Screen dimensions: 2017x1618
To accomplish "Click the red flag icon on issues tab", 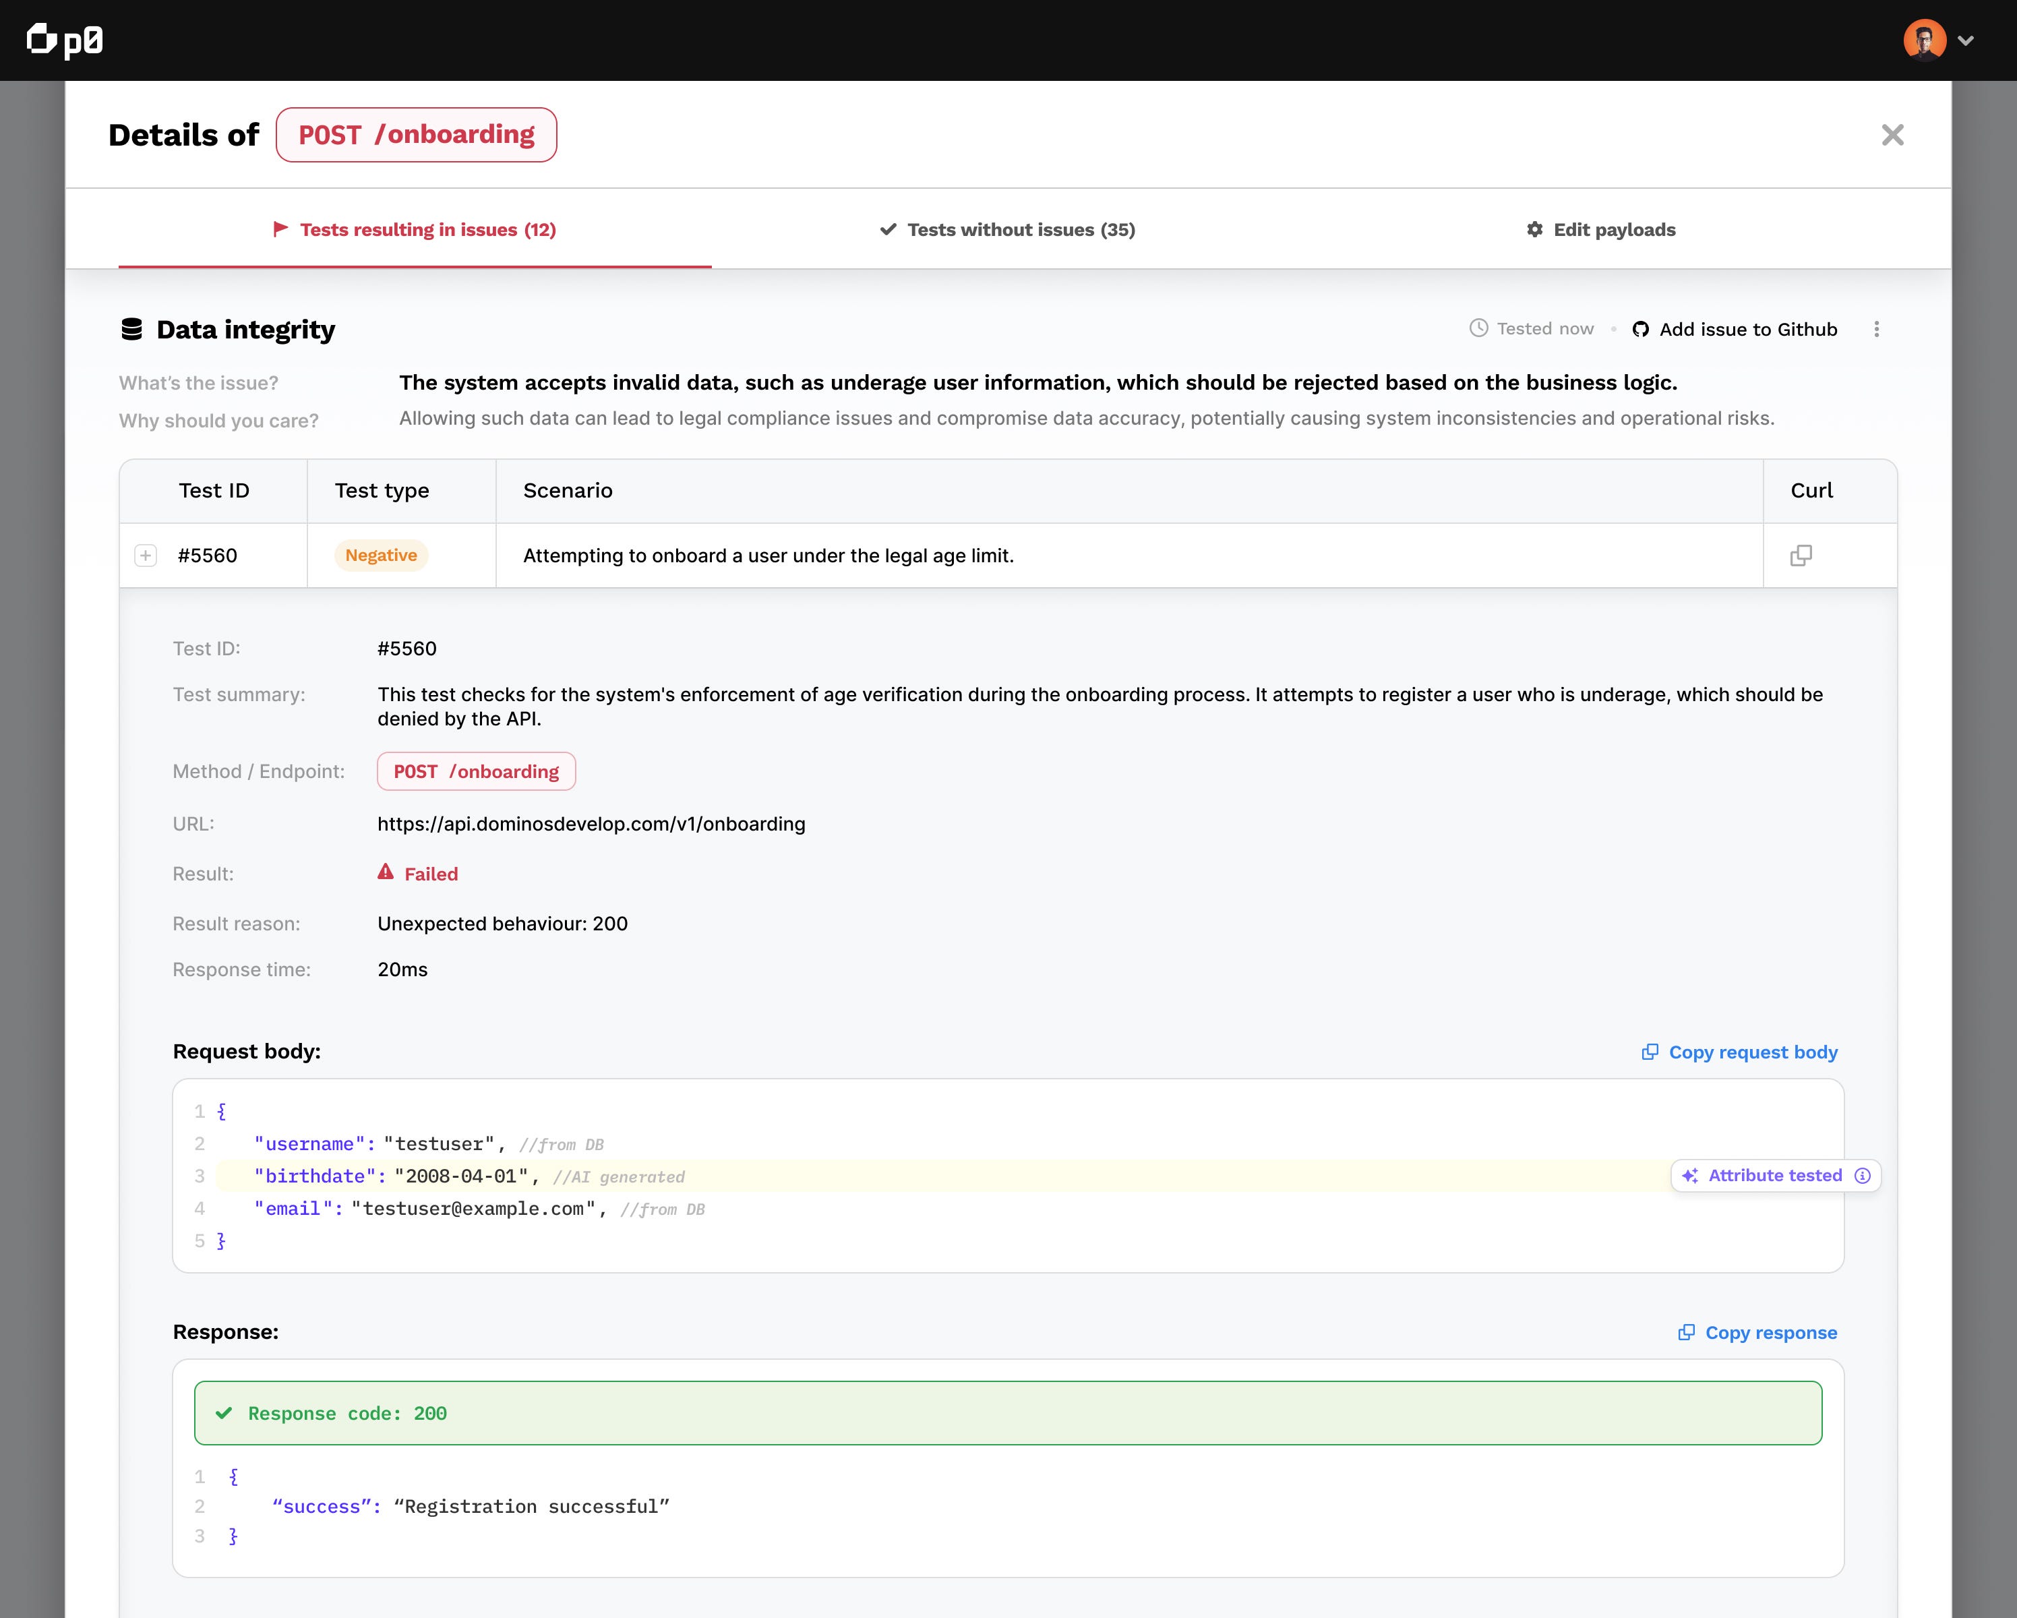I will (x=280, y=229).
